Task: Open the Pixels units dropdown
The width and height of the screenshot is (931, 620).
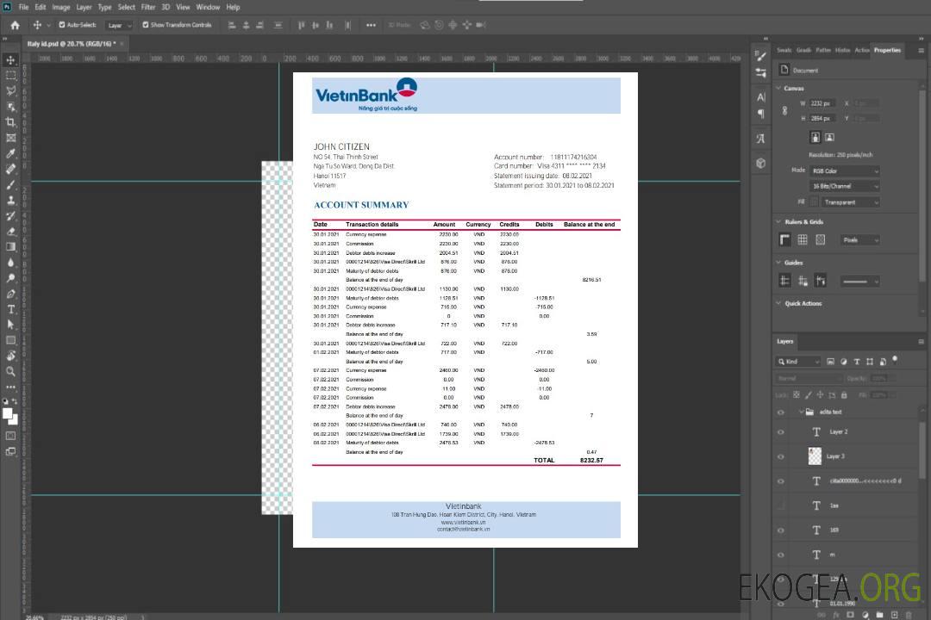Action: pyautogui.click(x=860, y=239)
